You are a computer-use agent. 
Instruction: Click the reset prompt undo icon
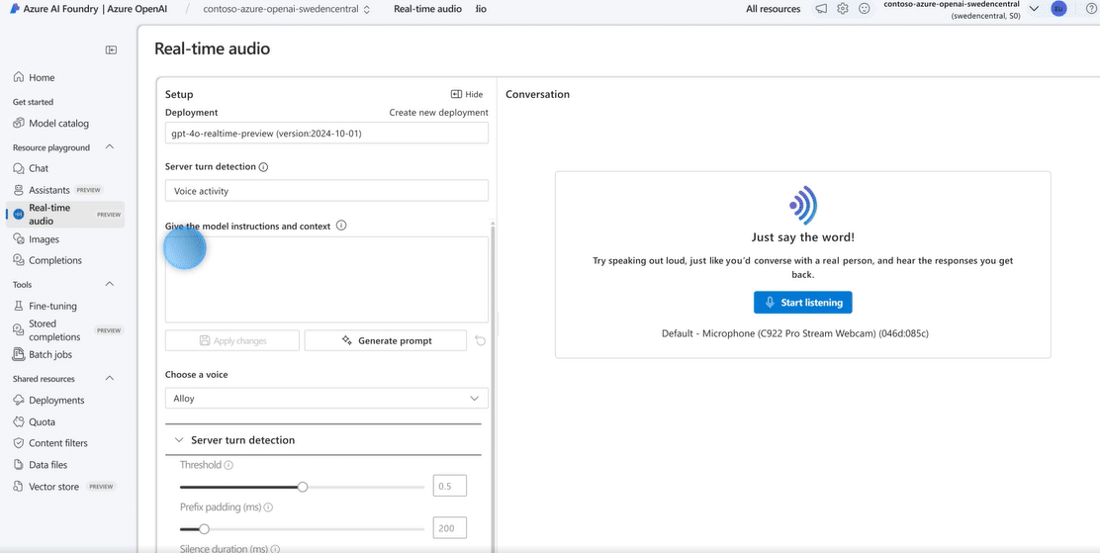tap(481, 340)
